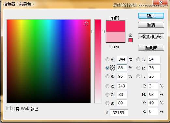170x123 pixels.
Task: Close the color picker dialog
Action: pos(160,2)
